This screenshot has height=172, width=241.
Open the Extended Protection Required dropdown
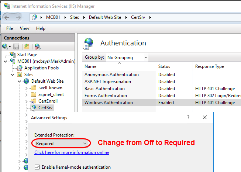coord(61,143)
